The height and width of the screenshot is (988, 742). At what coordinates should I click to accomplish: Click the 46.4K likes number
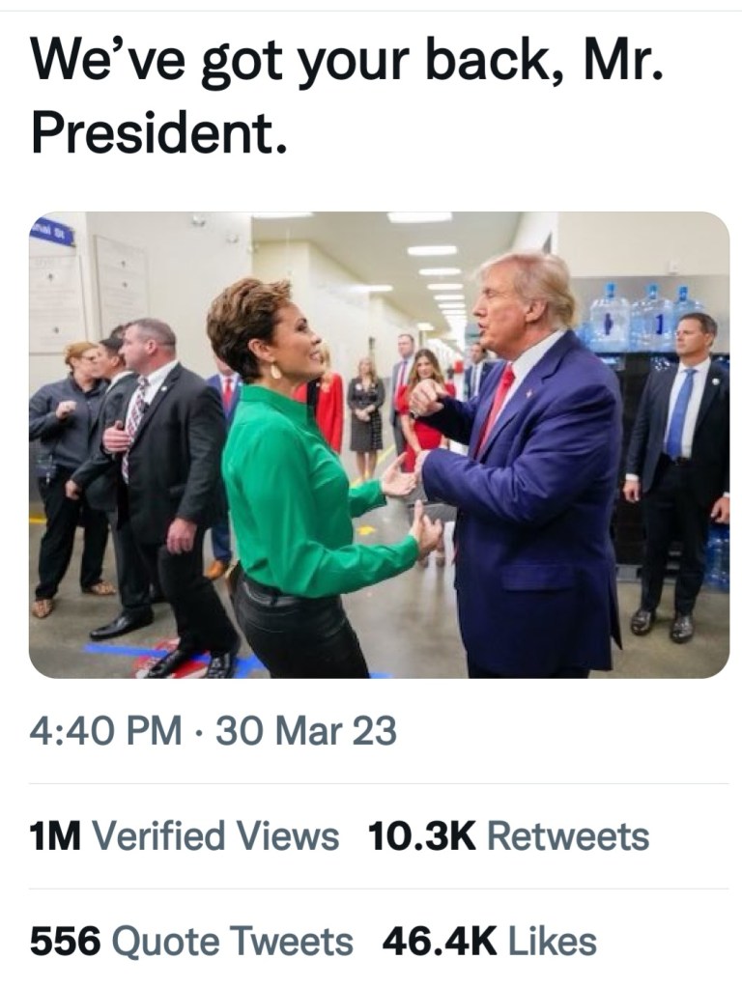point(440,942)
